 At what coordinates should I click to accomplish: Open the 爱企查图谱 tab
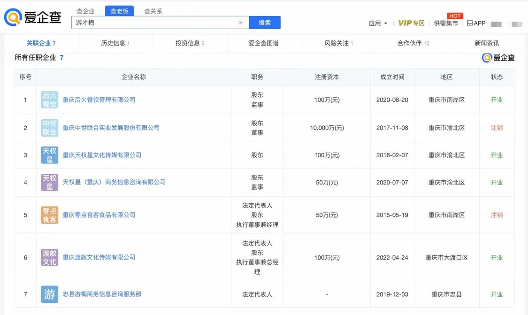[264, 43]
